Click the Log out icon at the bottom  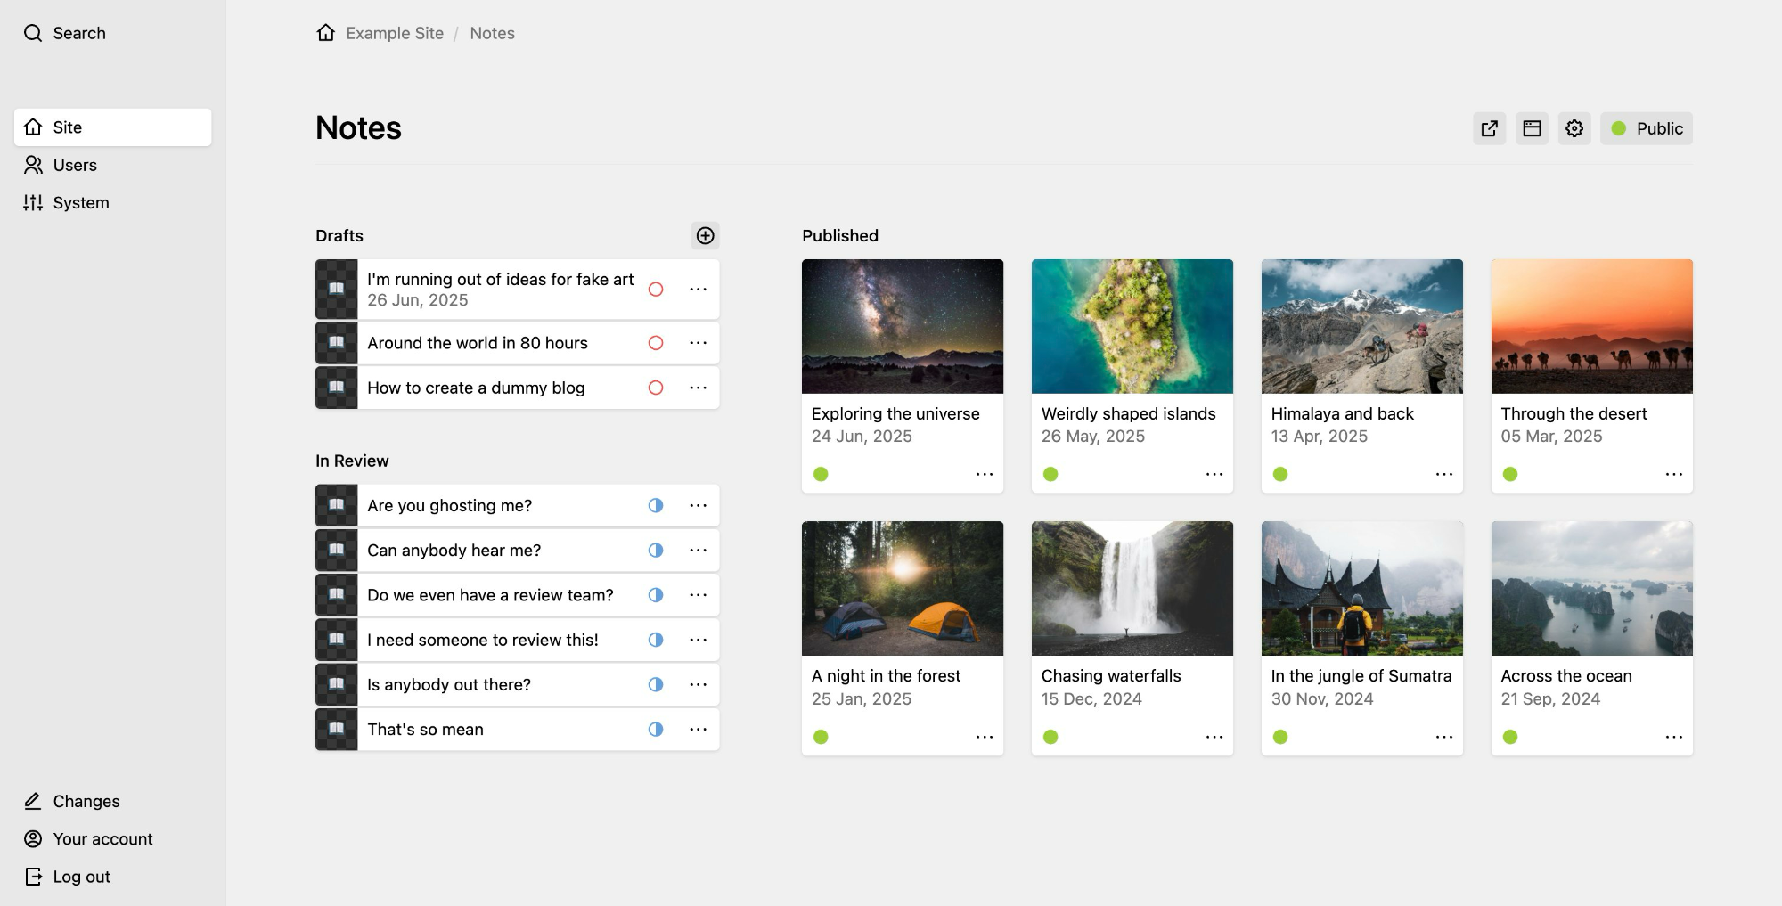click(34, 876)
